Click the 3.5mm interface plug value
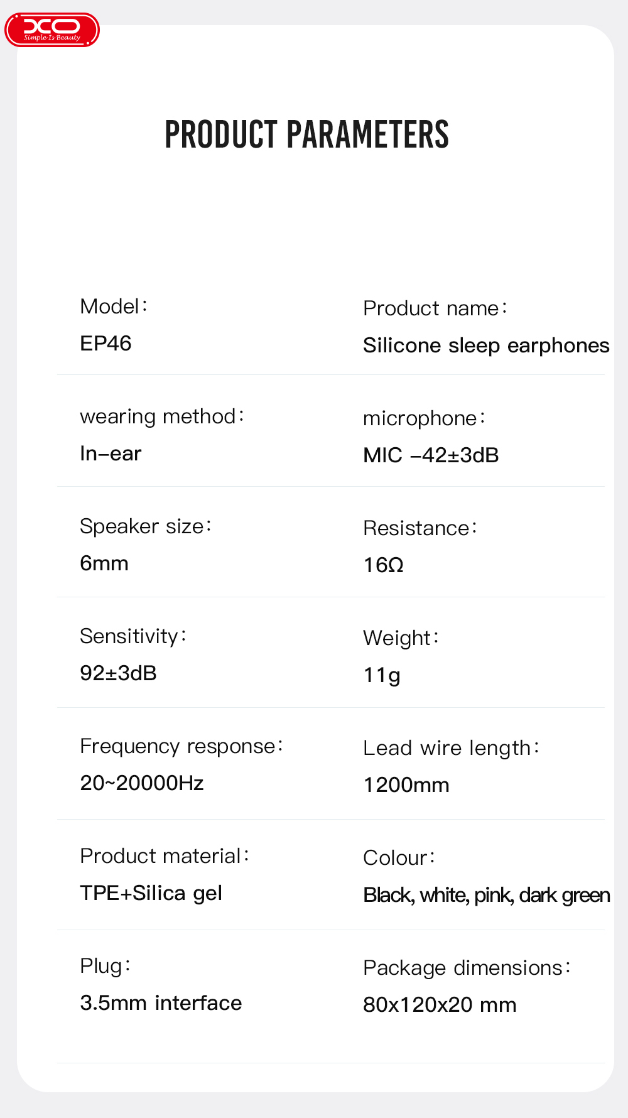 pos(161,1003)
